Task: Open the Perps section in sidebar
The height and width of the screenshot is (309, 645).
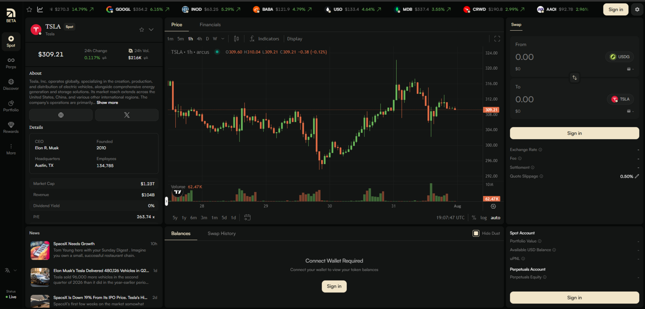Action: point(11,63)
